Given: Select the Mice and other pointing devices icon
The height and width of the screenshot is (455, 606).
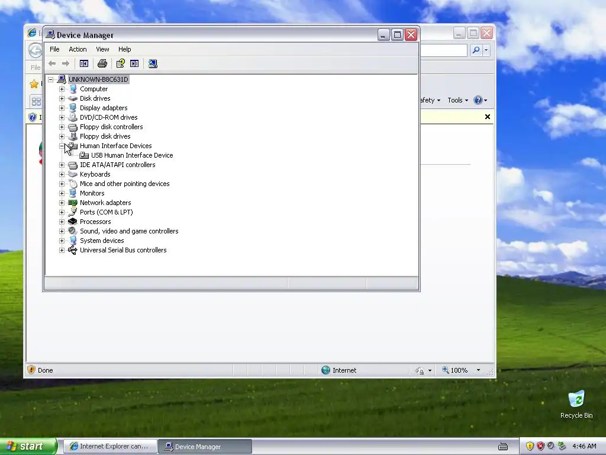Looking at the screenshot, I should (x=73, y=184).
